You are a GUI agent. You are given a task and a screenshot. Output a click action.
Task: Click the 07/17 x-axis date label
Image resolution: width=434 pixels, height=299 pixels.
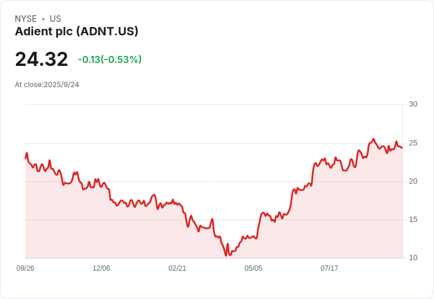coord(330,268)
